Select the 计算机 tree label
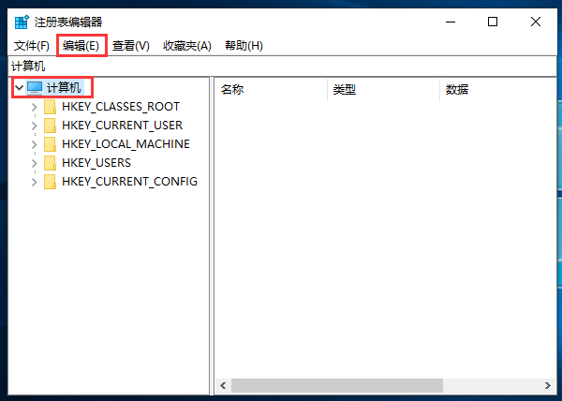This screenshot has height=401, width=562. [64, 87]
